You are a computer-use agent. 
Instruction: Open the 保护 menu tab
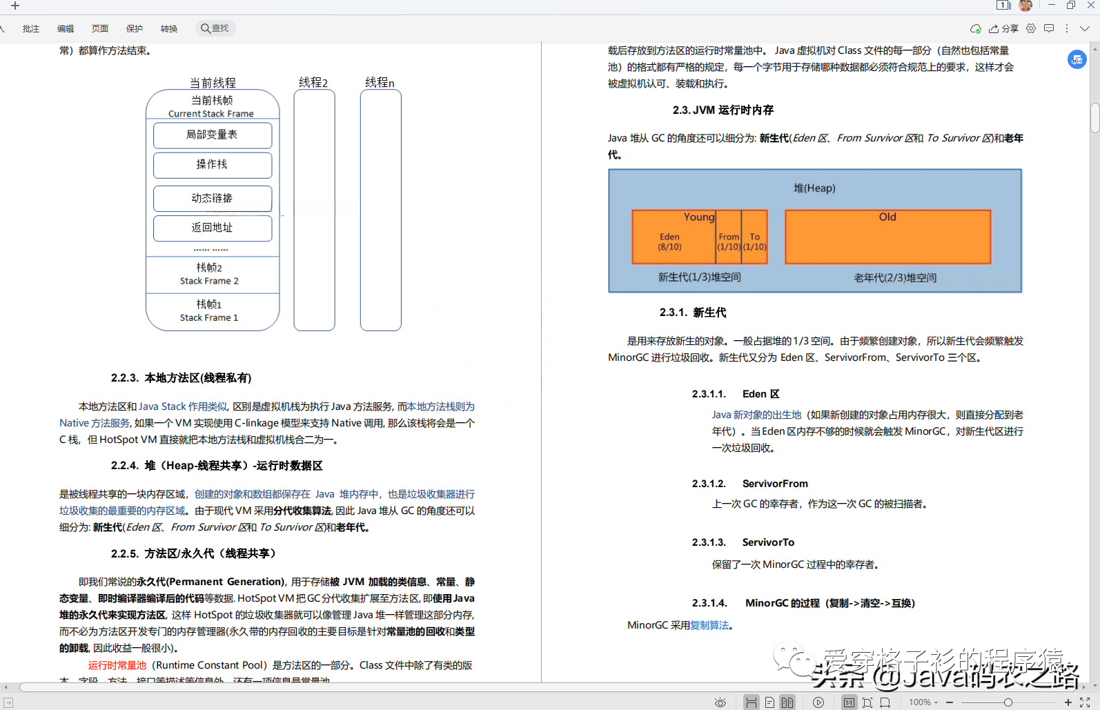[x=135, y=29]
